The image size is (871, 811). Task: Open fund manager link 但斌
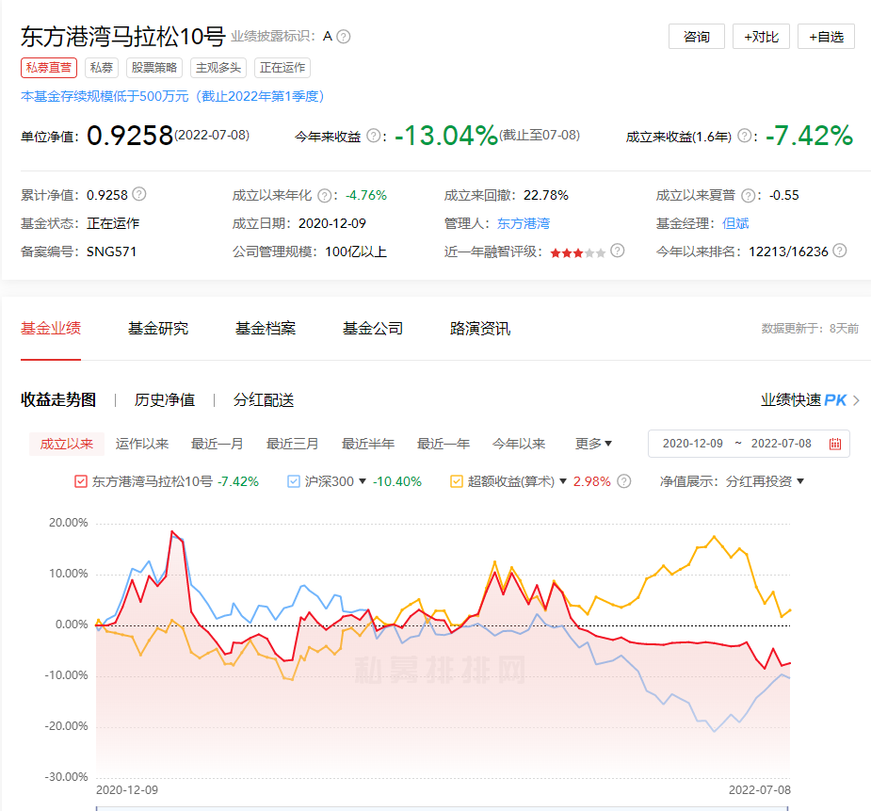pos(735,223)
